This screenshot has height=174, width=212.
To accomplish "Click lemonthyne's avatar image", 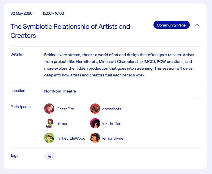I will tap(95, 138).
